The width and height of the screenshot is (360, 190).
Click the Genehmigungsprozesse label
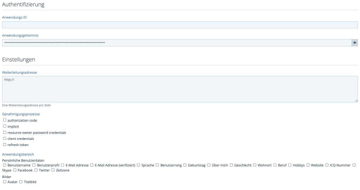[x=21, y=114]
